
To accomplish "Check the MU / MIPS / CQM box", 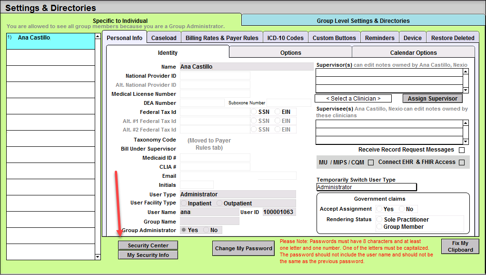I will (371, 163).
